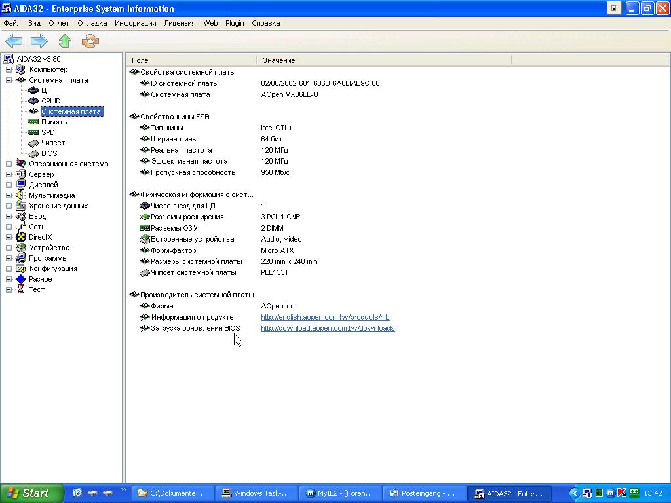
Task: Expand the Дисплей tree node
Action: point(9,185)
